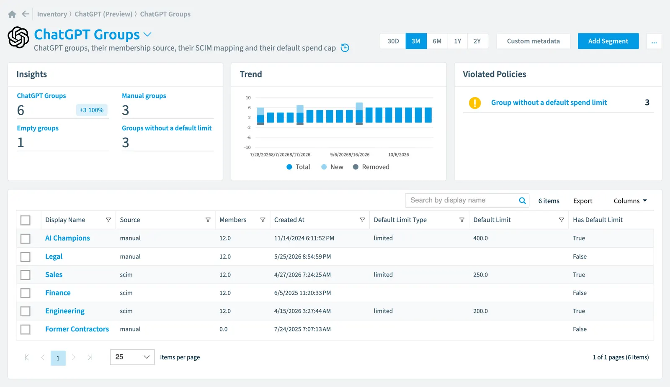Go to next page arrow

74,357
